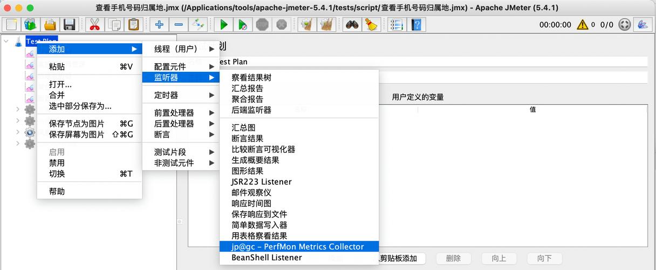Click the feather log viewer icon

click(642, 24)
